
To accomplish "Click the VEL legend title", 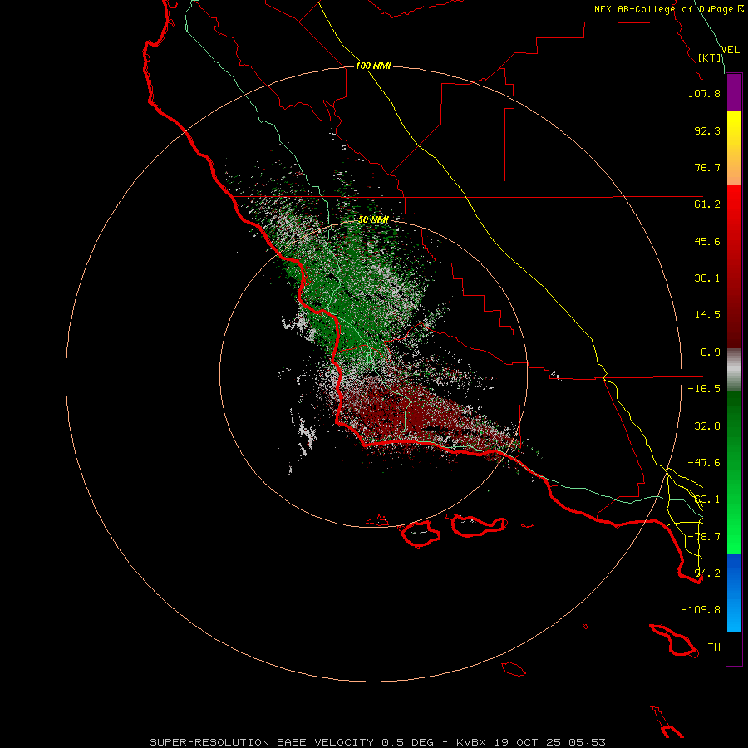I will point(730,50).
